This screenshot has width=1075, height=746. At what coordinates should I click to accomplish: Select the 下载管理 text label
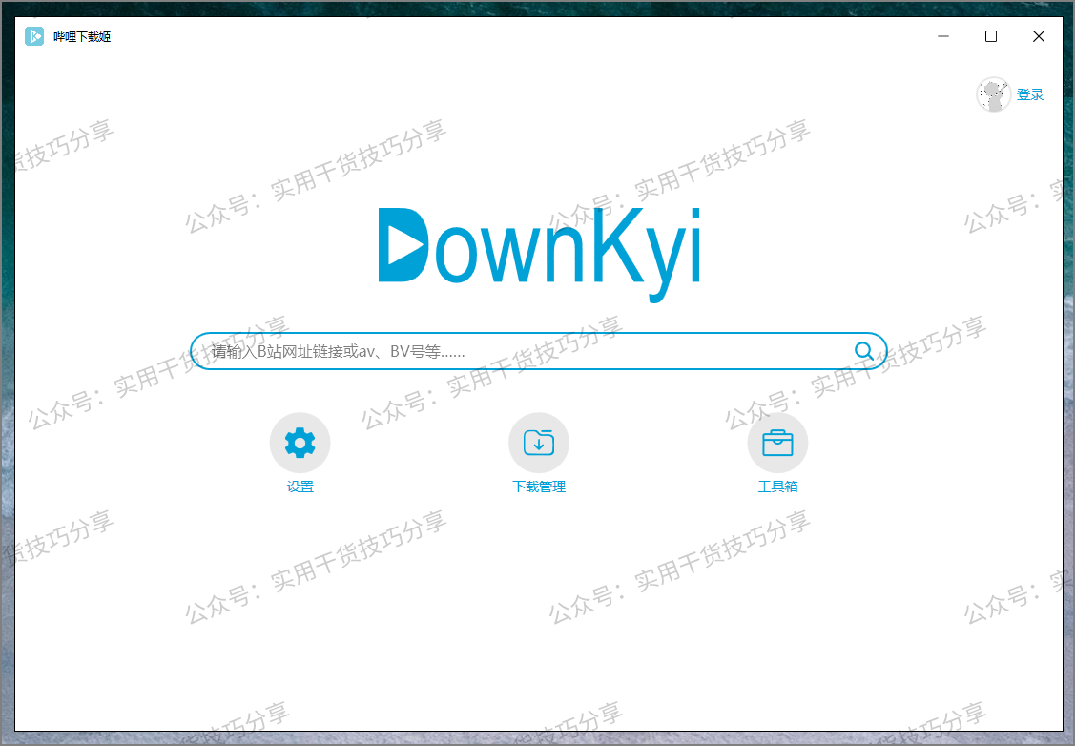click(538, 486)
